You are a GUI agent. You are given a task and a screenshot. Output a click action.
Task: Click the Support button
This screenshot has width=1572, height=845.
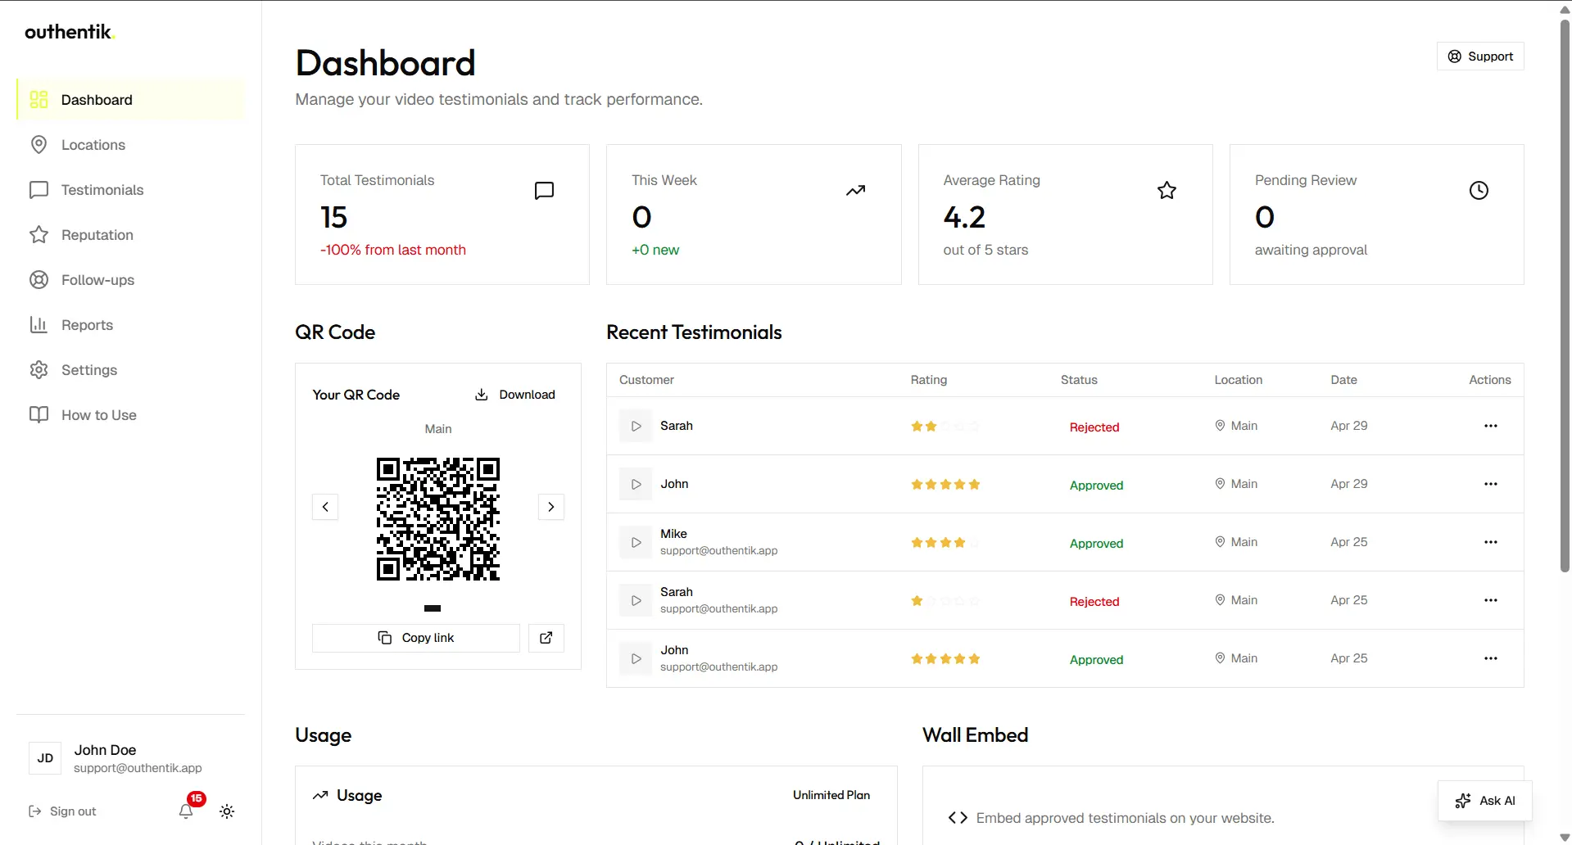(1480, 56)
